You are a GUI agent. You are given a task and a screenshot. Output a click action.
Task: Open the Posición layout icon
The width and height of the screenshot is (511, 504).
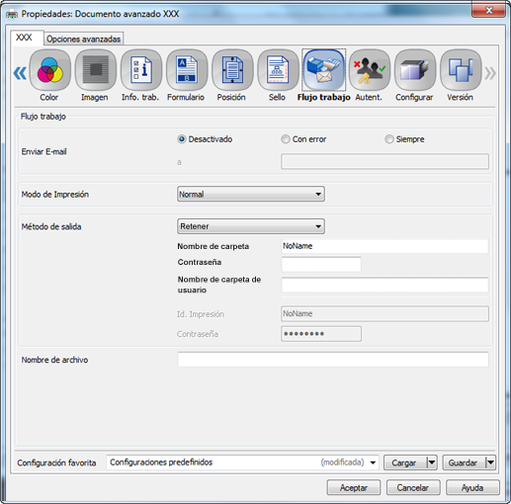232,70
